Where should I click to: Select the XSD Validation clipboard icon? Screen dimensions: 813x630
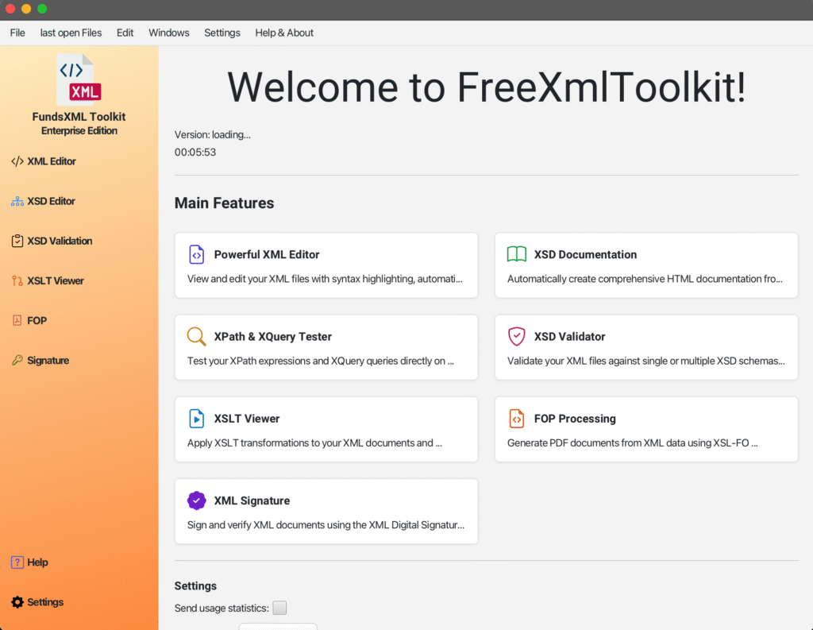(x=17, y=241)
